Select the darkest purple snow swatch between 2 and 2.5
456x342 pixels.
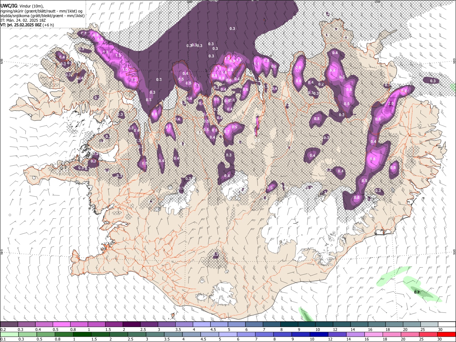pos(131,325)
